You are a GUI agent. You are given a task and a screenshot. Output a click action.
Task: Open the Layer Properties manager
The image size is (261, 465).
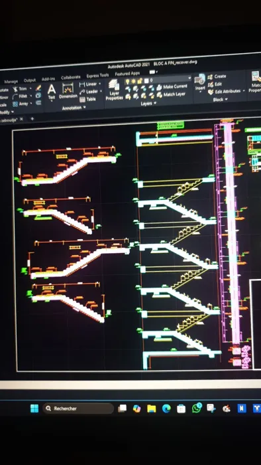coord(114,90)
